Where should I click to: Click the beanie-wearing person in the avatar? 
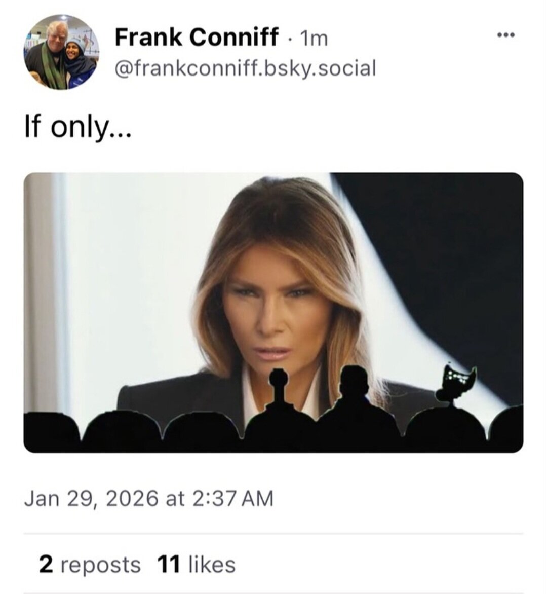(x=77, y=58)
